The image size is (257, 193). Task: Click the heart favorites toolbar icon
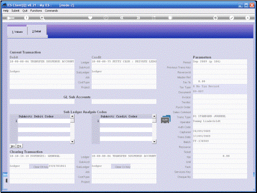click(90, 18)
